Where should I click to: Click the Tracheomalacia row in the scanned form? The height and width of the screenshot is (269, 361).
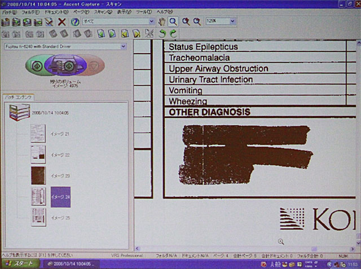tap(255, 58)
